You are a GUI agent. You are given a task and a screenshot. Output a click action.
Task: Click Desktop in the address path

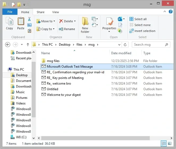click(x=65, y=45)
